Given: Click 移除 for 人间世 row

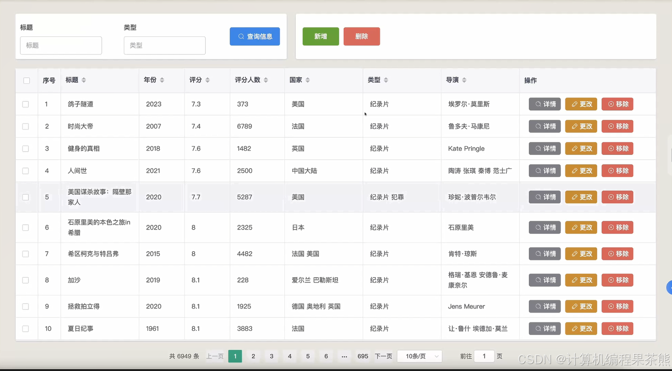Looking at the screenshot, I should [617, 171].
